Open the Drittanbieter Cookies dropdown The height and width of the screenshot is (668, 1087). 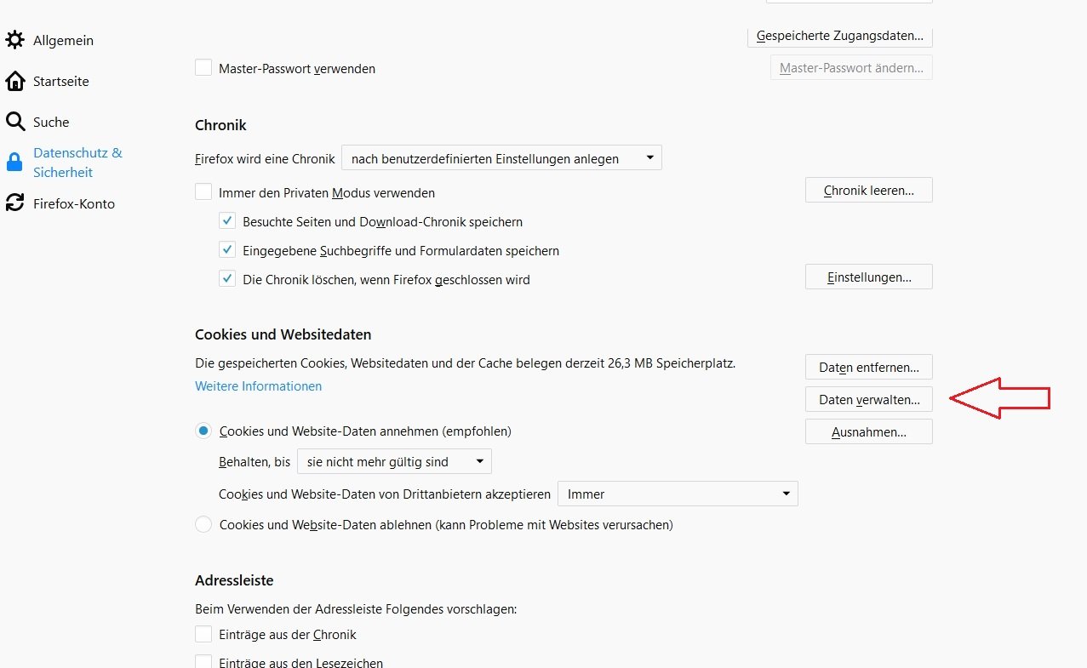click(678, 494)
